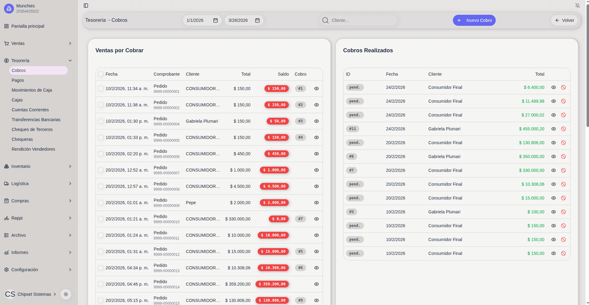The image size is (589, 305).
Task: Cancel the $ 100,00 Gabriela Plumari cobro
Action: [x=563, y=212]
